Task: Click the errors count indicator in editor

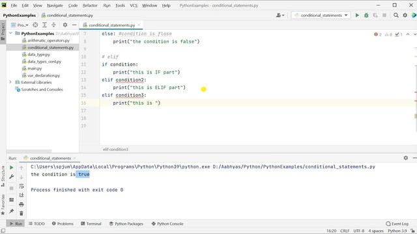Action: point(378,34)
